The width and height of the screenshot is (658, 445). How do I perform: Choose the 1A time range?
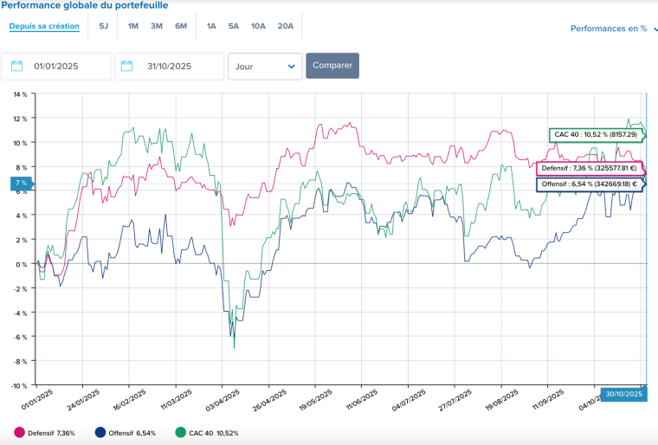[211, 26]
